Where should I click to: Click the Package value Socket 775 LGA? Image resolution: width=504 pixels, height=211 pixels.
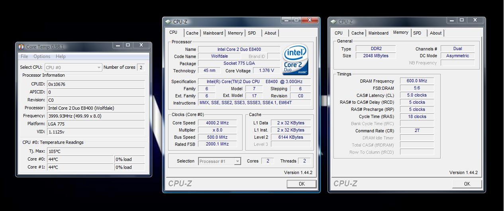pyautogui.click(x=239, y=64)
